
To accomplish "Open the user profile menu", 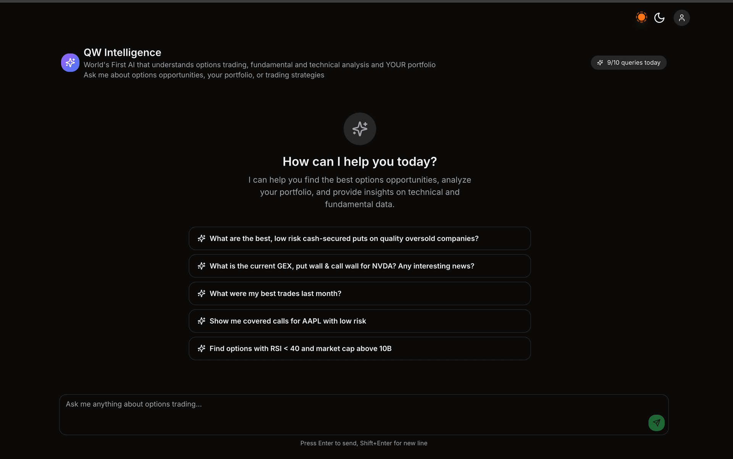I will tap(682, 18).
